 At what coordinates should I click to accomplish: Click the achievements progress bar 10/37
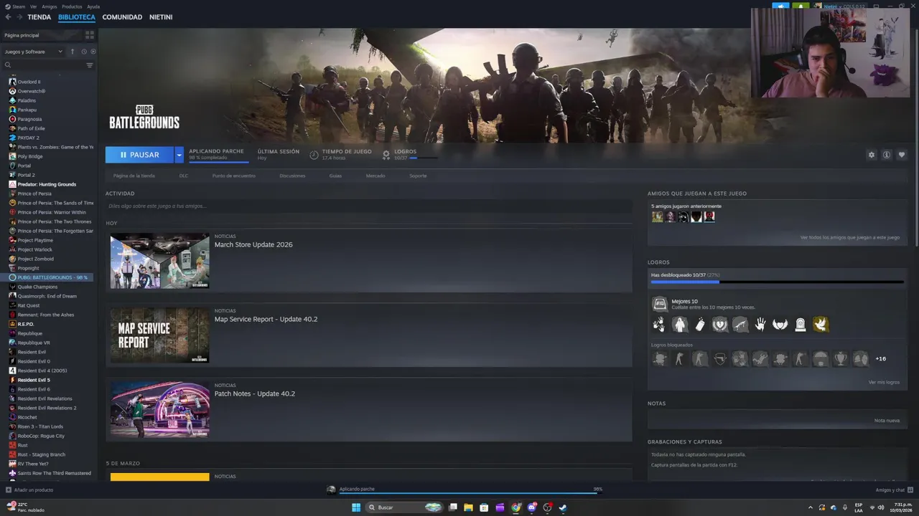click(x=777, y=282)
